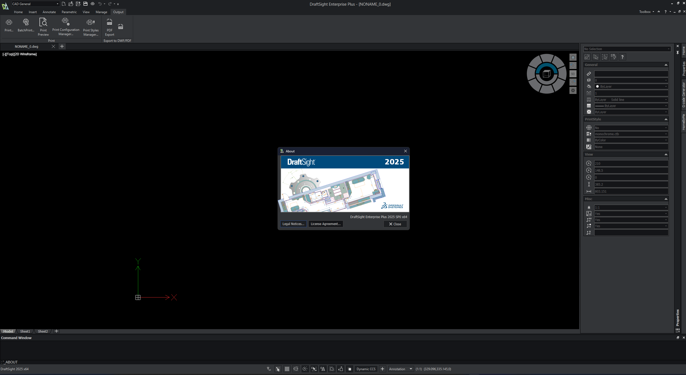The width and height of the screenshot is (686, 375).
Task: Switch to the Parametric ribbon tab
Action: coord(69,12)
